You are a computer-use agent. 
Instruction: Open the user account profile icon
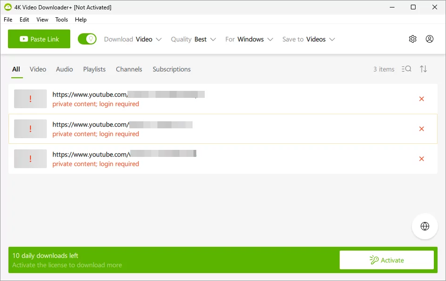(x=430, y=39)
